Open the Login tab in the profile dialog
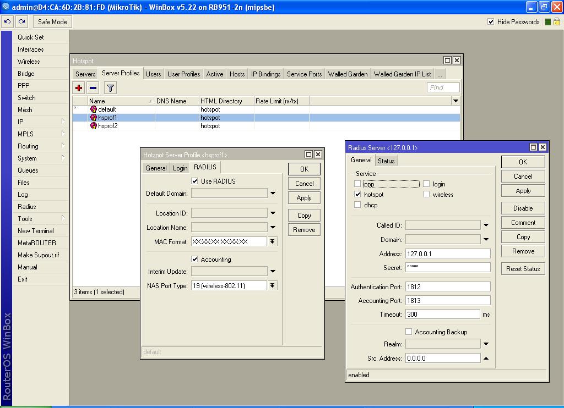564x408 pixels. (180, 168)
